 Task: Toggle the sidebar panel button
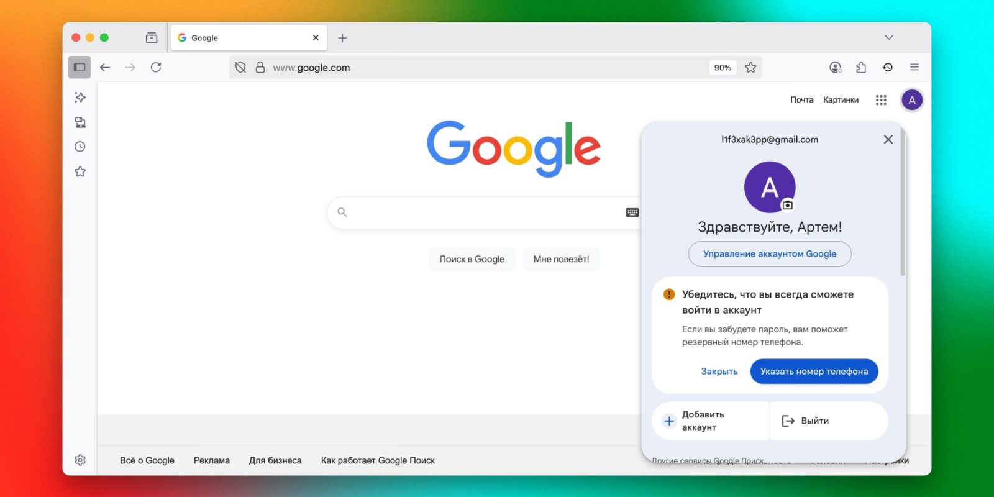[x=80, y=67]
